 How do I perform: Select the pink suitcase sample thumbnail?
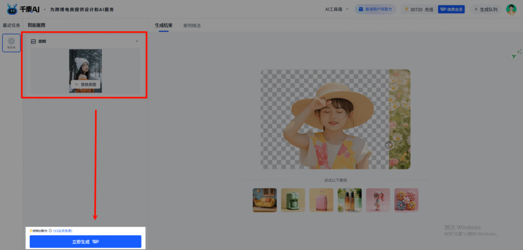(x=321, y=200)
